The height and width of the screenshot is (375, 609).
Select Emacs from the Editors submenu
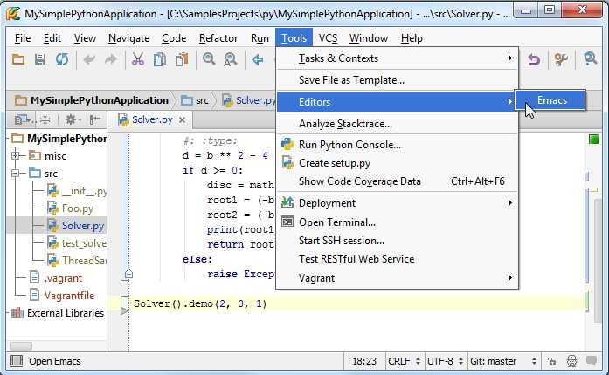(x=550, y=100)
